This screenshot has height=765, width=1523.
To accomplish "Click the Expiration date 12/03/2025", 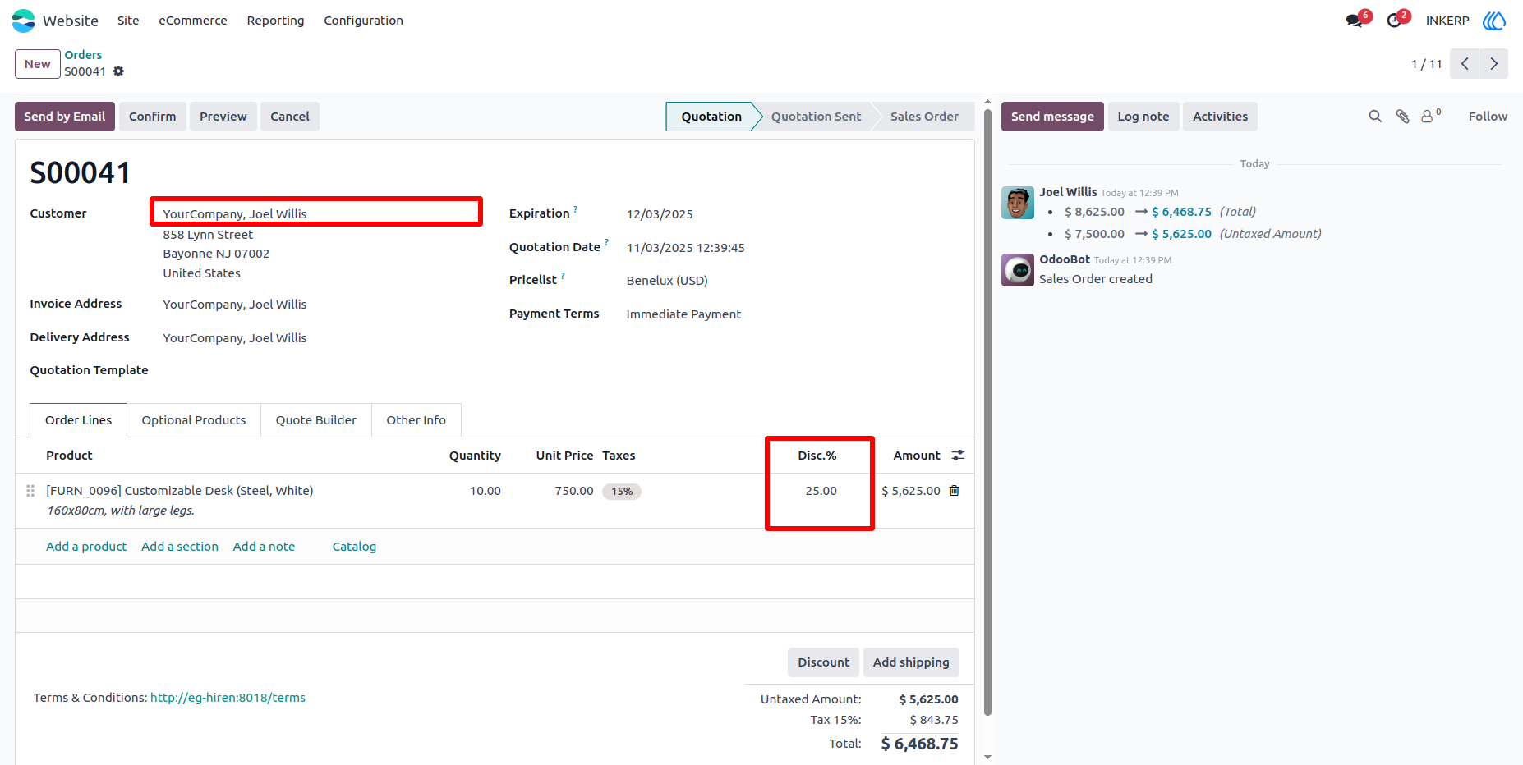I will click(660, 214).
